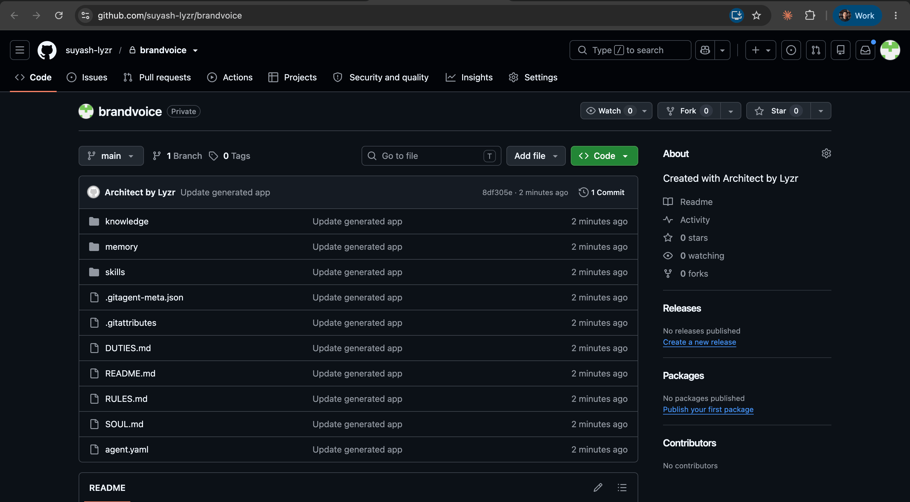View the 1 Branch link

click(x=177, y=155)
